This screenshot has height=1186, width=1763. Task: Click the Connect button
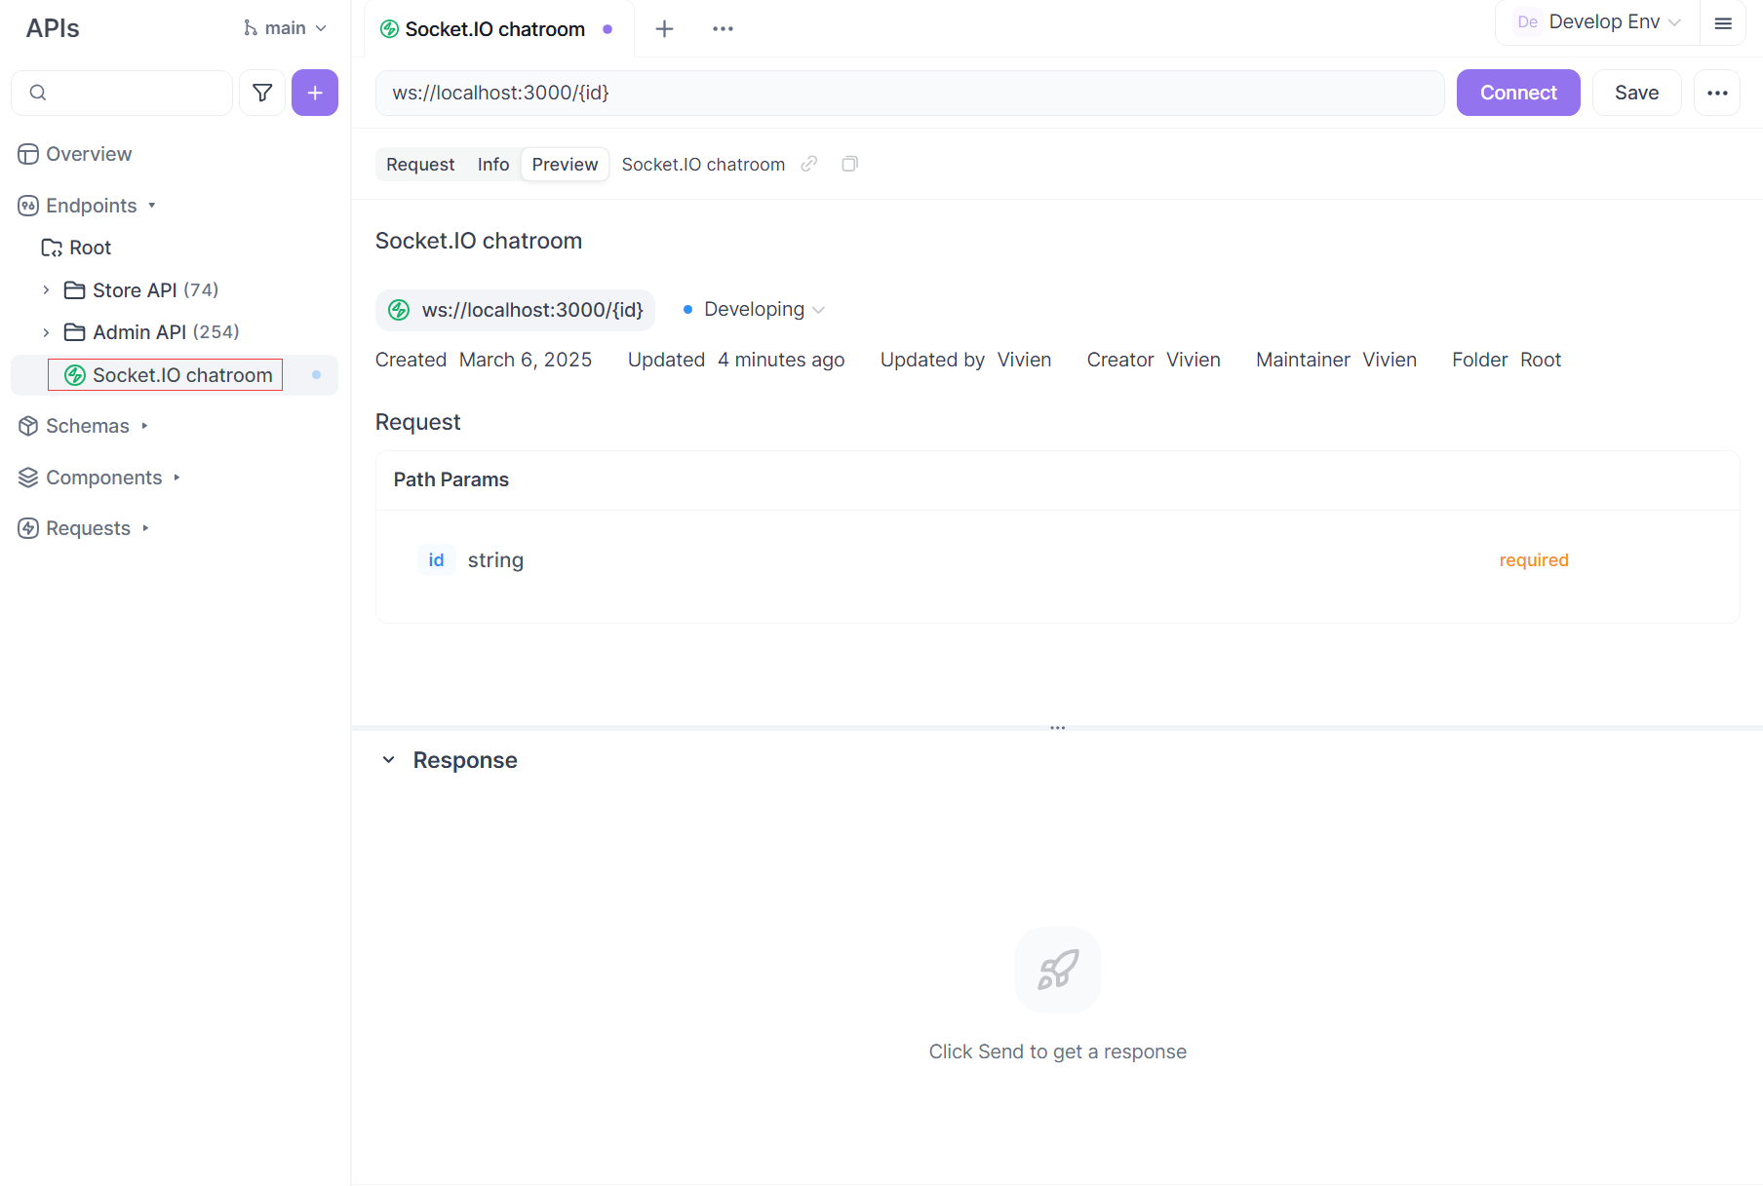1518,93
